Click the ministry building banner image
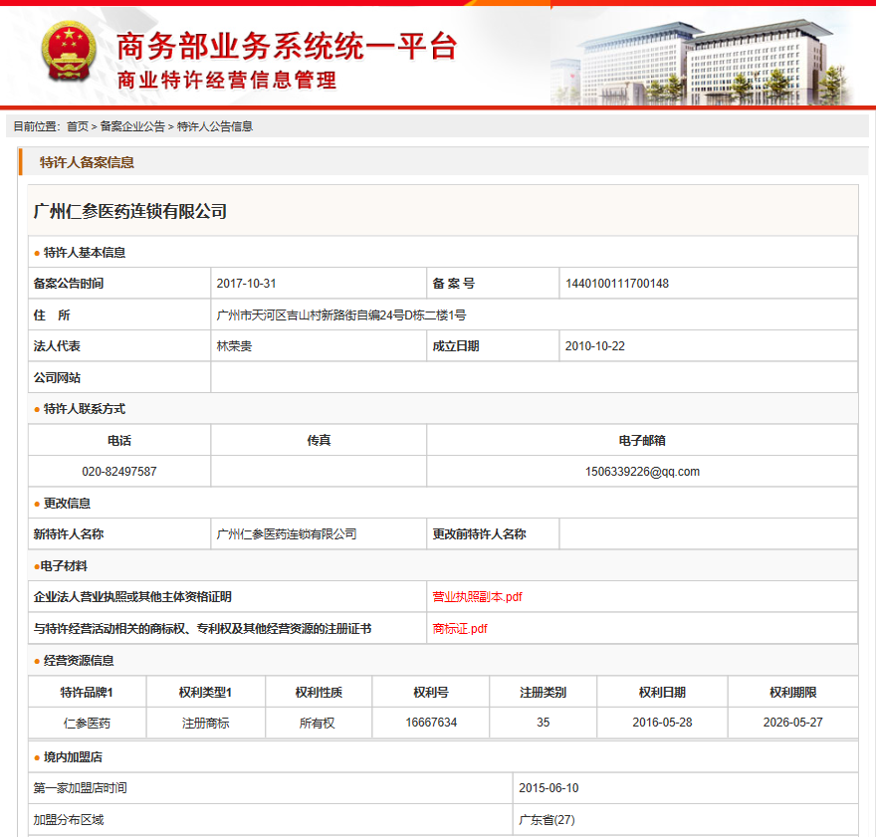 click(x=701, y=63)
